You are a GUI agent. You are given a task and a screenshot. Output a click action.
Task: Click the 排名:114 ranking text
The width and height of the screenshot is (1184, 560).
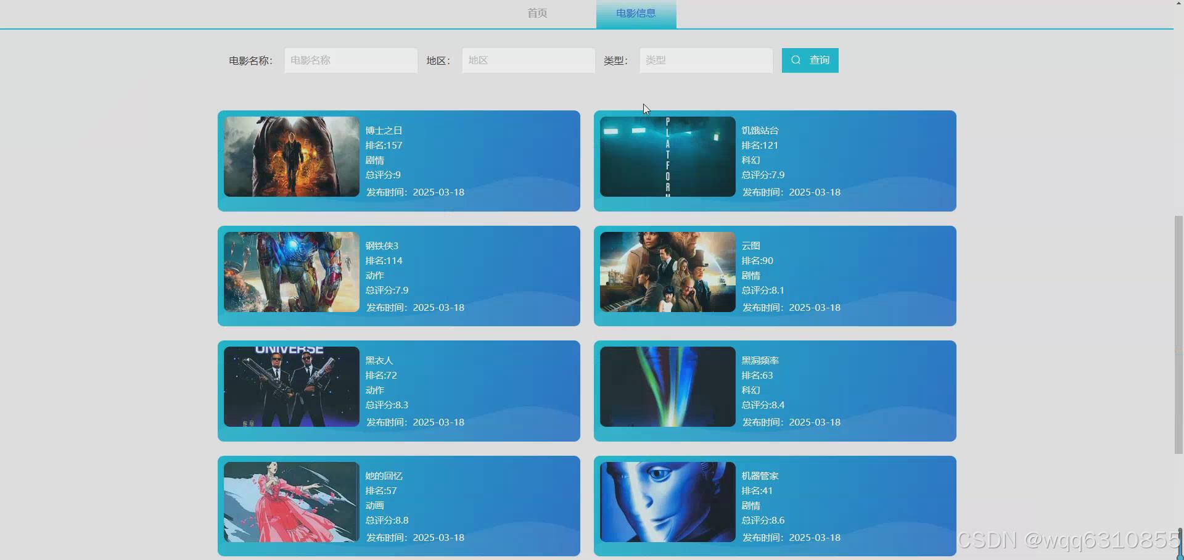pyautogui.click(x=384, y=261)
